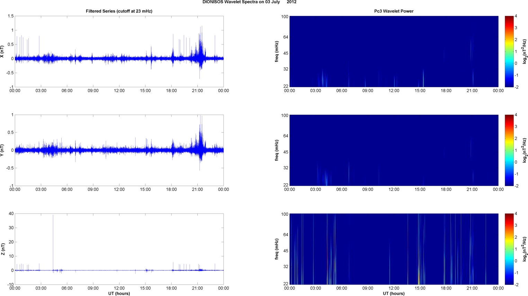Click the 'Y (nT)' axis label

pyautogui.click(x=2, y=150)
